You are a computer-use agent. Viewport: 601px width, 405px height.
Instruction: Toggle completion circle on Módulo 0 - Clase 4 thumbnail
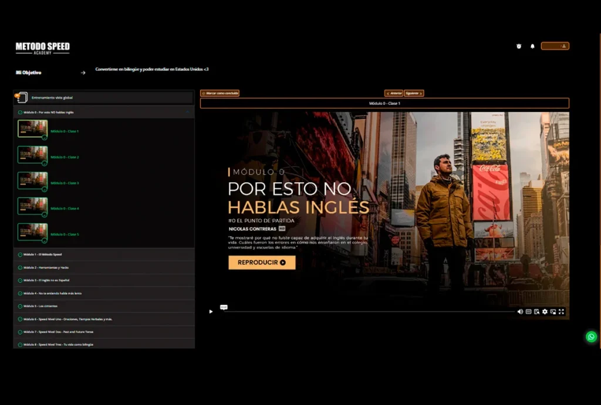coord(45,215)
